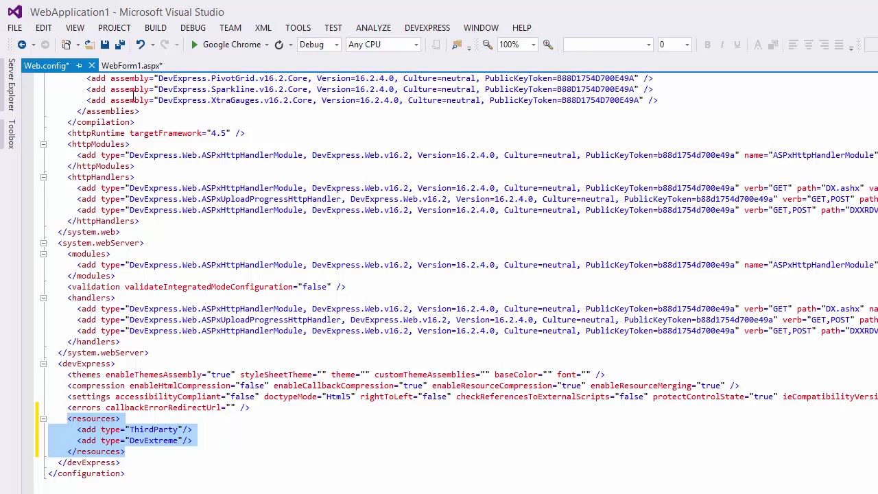Viewport: 878px width, 494px height.
Task: Click the Justify alignment icon
Action: [x=839, y=45]
